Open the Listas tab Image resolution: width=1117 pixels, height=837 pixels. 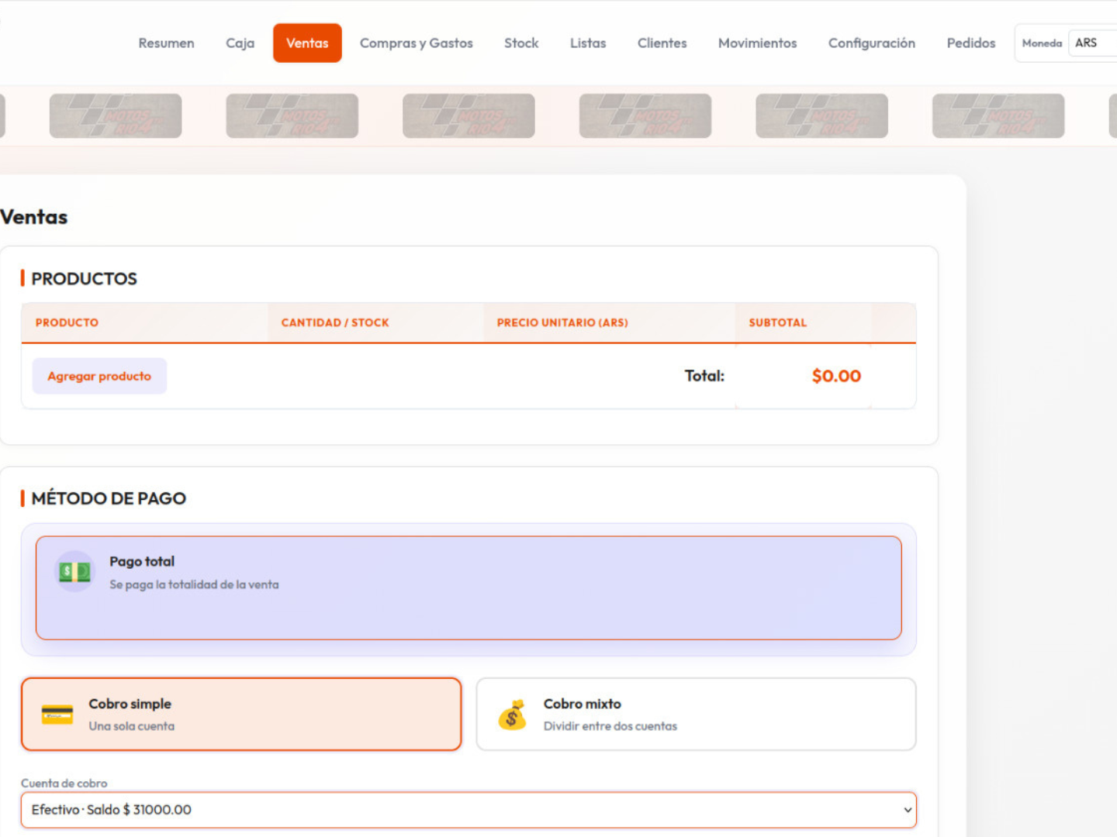(588, 43)
